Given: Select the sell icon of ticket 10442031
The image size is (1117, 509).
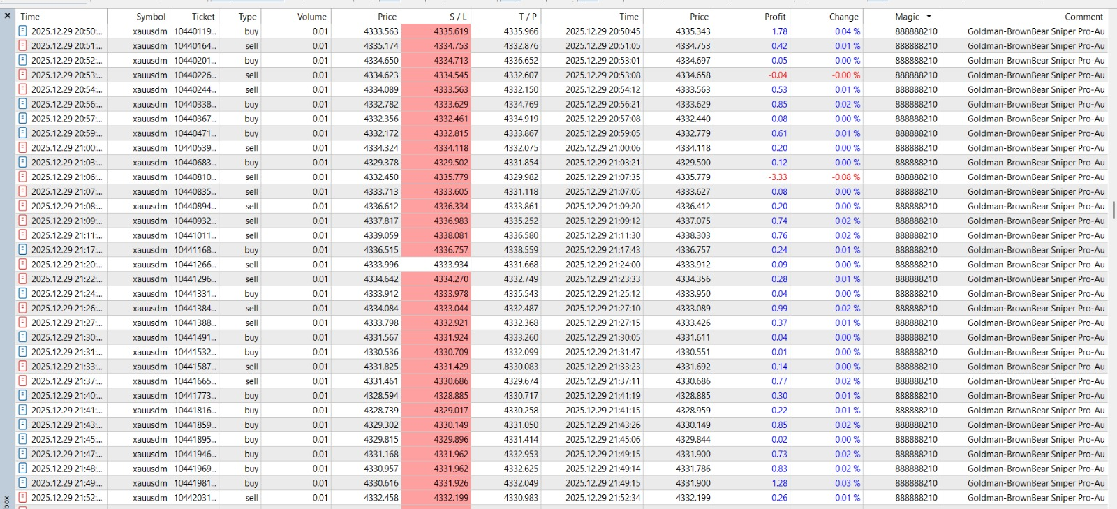Looking at the screenshot, I should pos(22,498).
